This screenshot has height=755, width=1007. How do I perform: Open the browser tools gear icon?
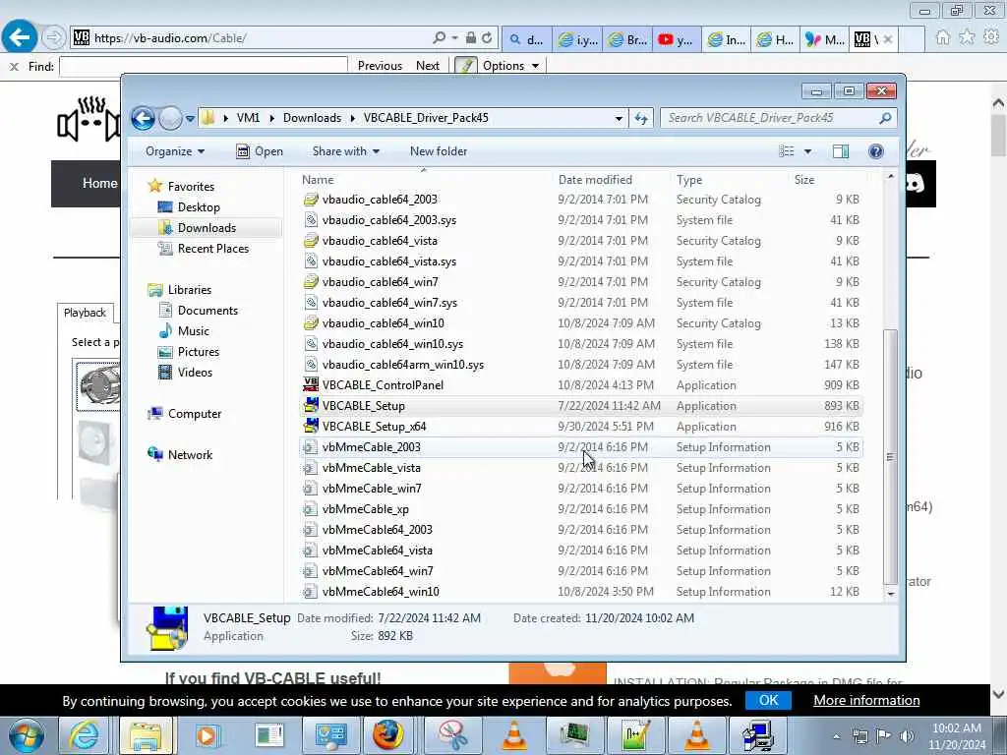pos(991,38)
